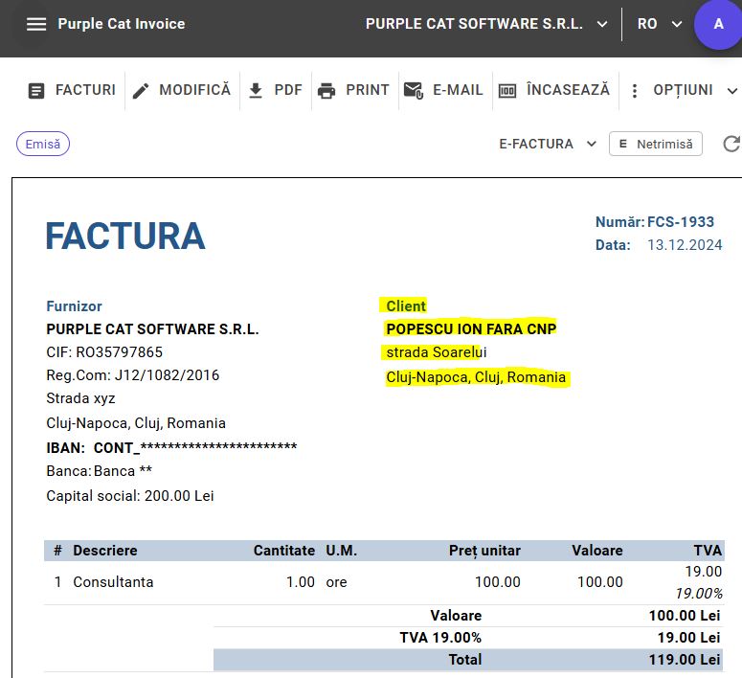
Task: Click the Preț unitar column header
Action: click(484, 551)
